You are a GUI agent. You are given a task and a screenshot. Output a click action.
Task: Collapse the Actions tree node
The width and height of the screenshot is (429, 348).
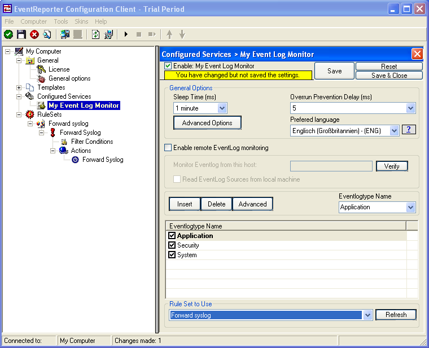tap(53, 151)
